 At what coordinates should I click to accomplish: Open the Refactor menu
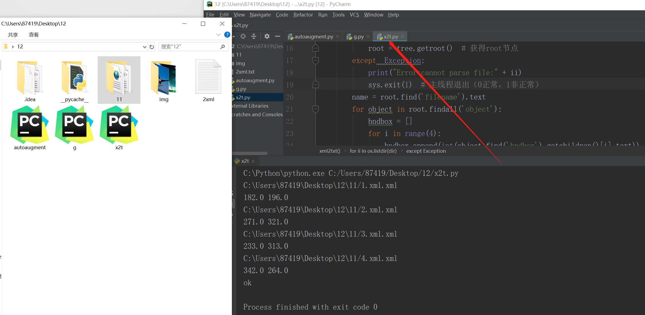(303, 15)
